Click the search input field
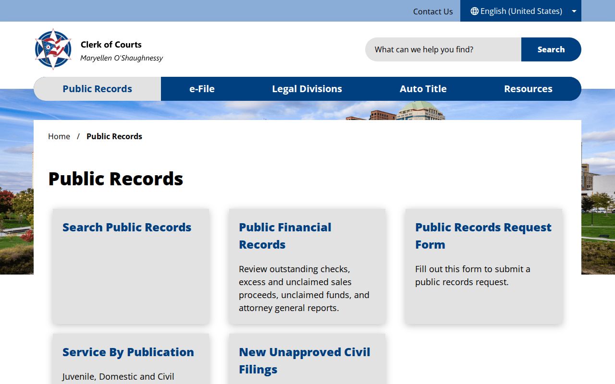615x384 pixels. 443,49
